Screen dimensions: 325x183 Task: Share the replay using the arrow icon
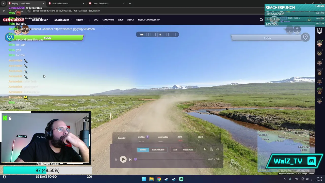[218, 149]
